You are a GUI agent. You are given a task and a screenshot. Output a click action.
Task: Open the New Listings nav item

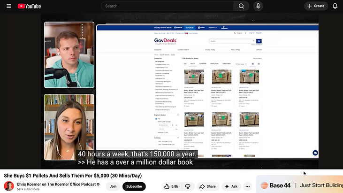236,50
